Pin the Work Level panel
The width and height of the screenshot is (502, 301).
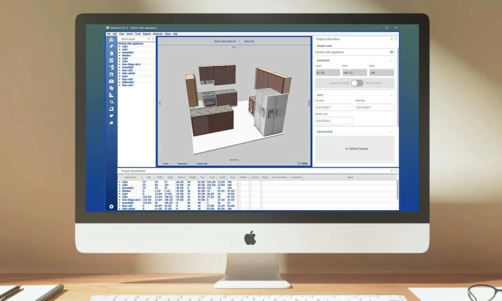tap(149, 39)
